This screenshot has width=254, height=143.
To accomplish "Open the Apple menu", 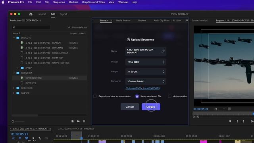I will click(x=3, y=2).
